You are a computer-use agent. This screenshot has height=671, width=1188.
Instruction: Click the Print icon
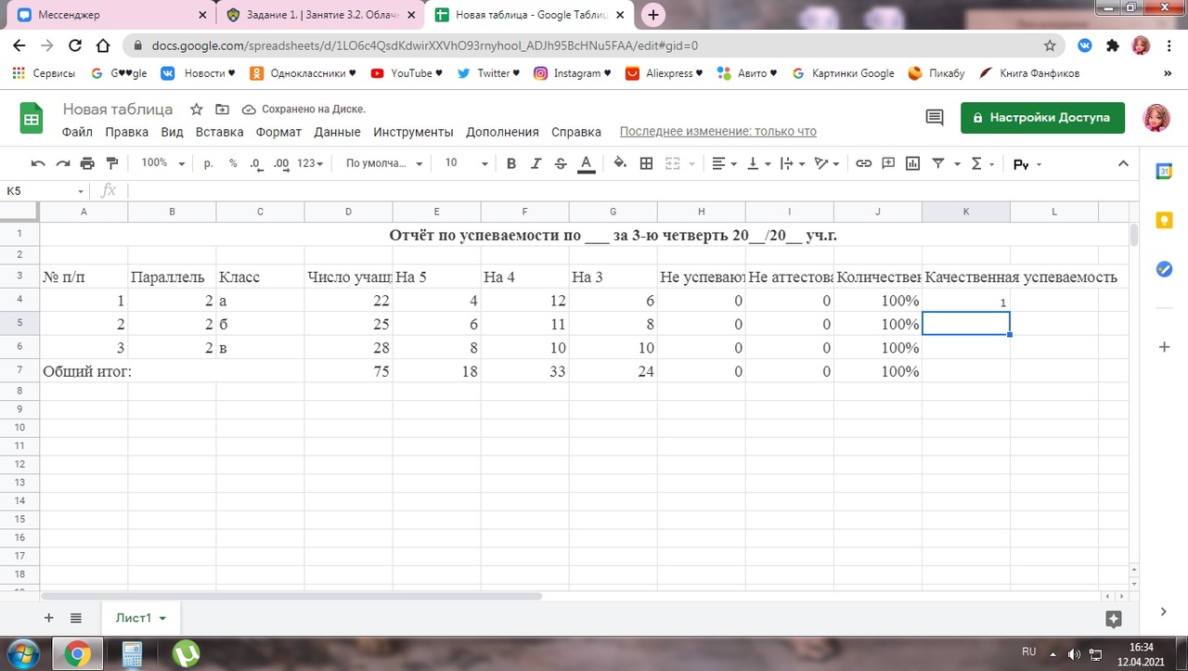(x=87, y=163)
